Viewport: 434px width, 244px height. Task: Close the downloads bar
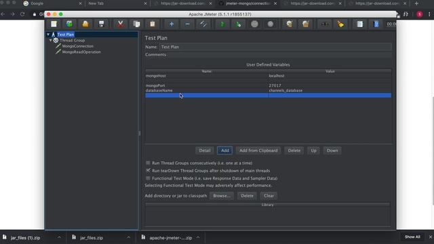click(430, 237)
